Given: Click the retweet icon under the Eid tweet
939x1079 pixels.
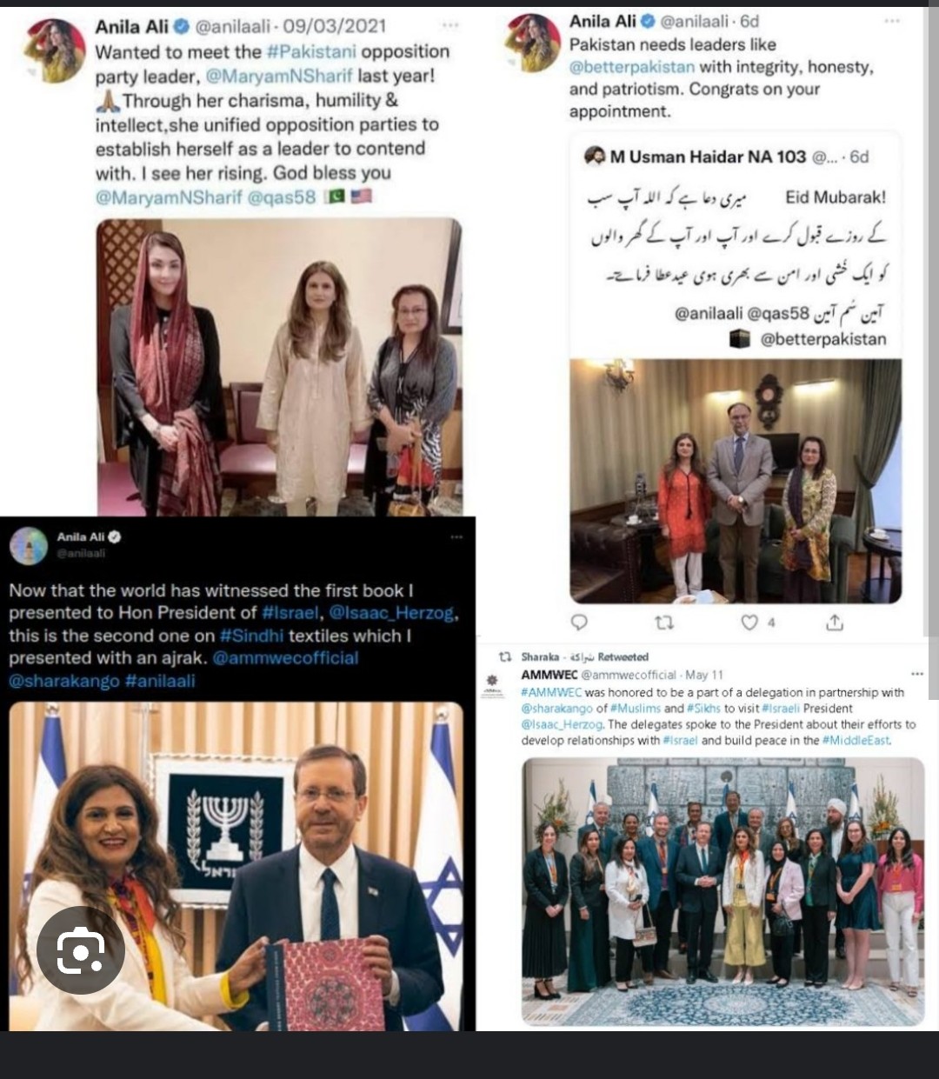Looking at the screenshot, I should (x=663, y=623).
